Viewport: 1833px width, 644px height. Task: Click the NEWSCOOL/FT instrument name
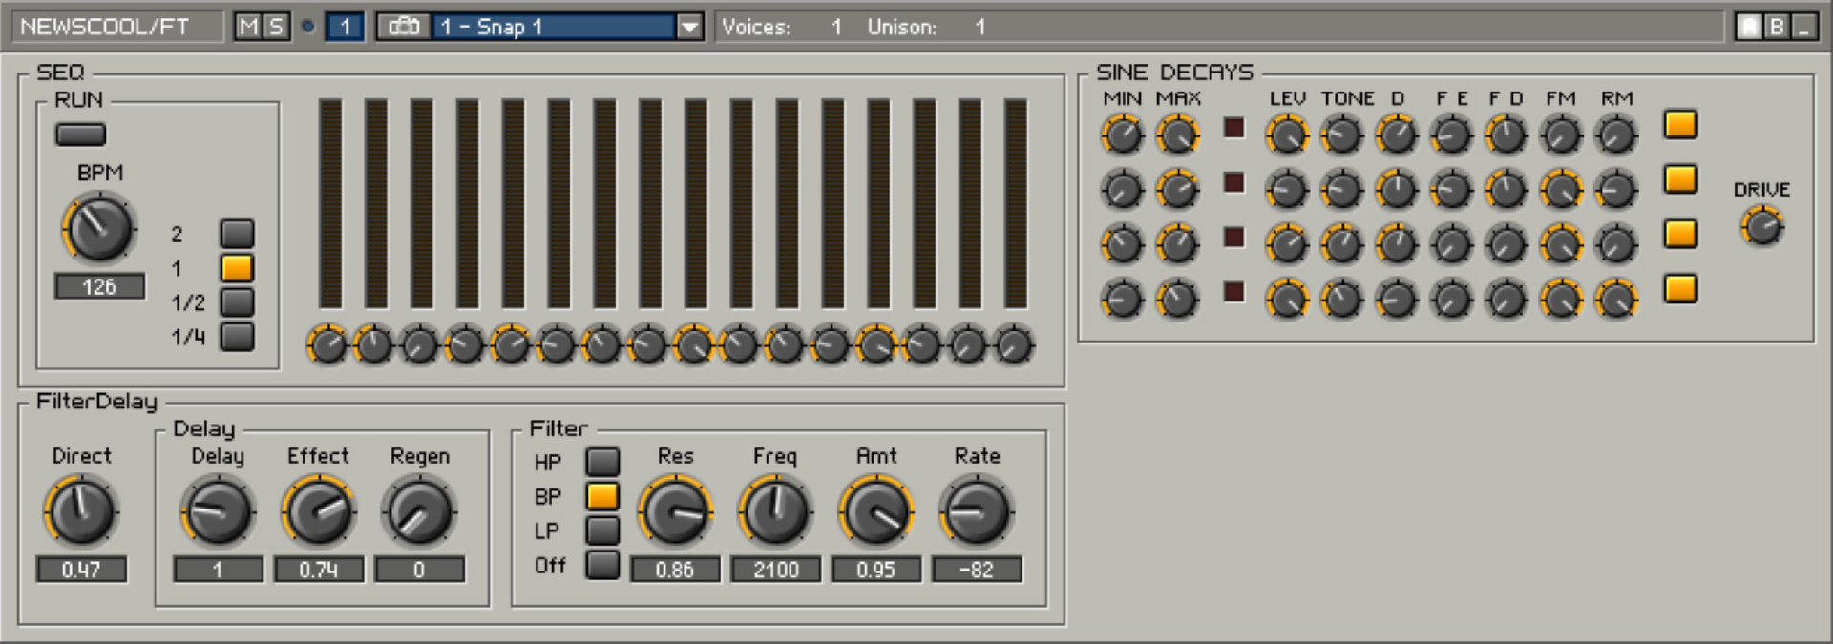[x=105, y=27]
